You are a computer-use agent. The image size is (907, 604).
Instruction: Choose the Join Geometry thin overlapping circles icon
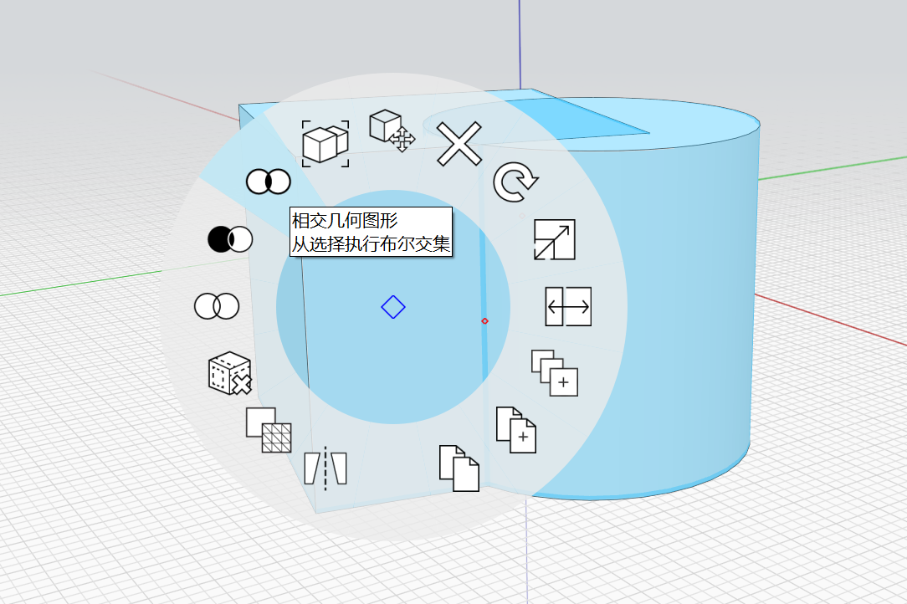(x=217, y=306)
